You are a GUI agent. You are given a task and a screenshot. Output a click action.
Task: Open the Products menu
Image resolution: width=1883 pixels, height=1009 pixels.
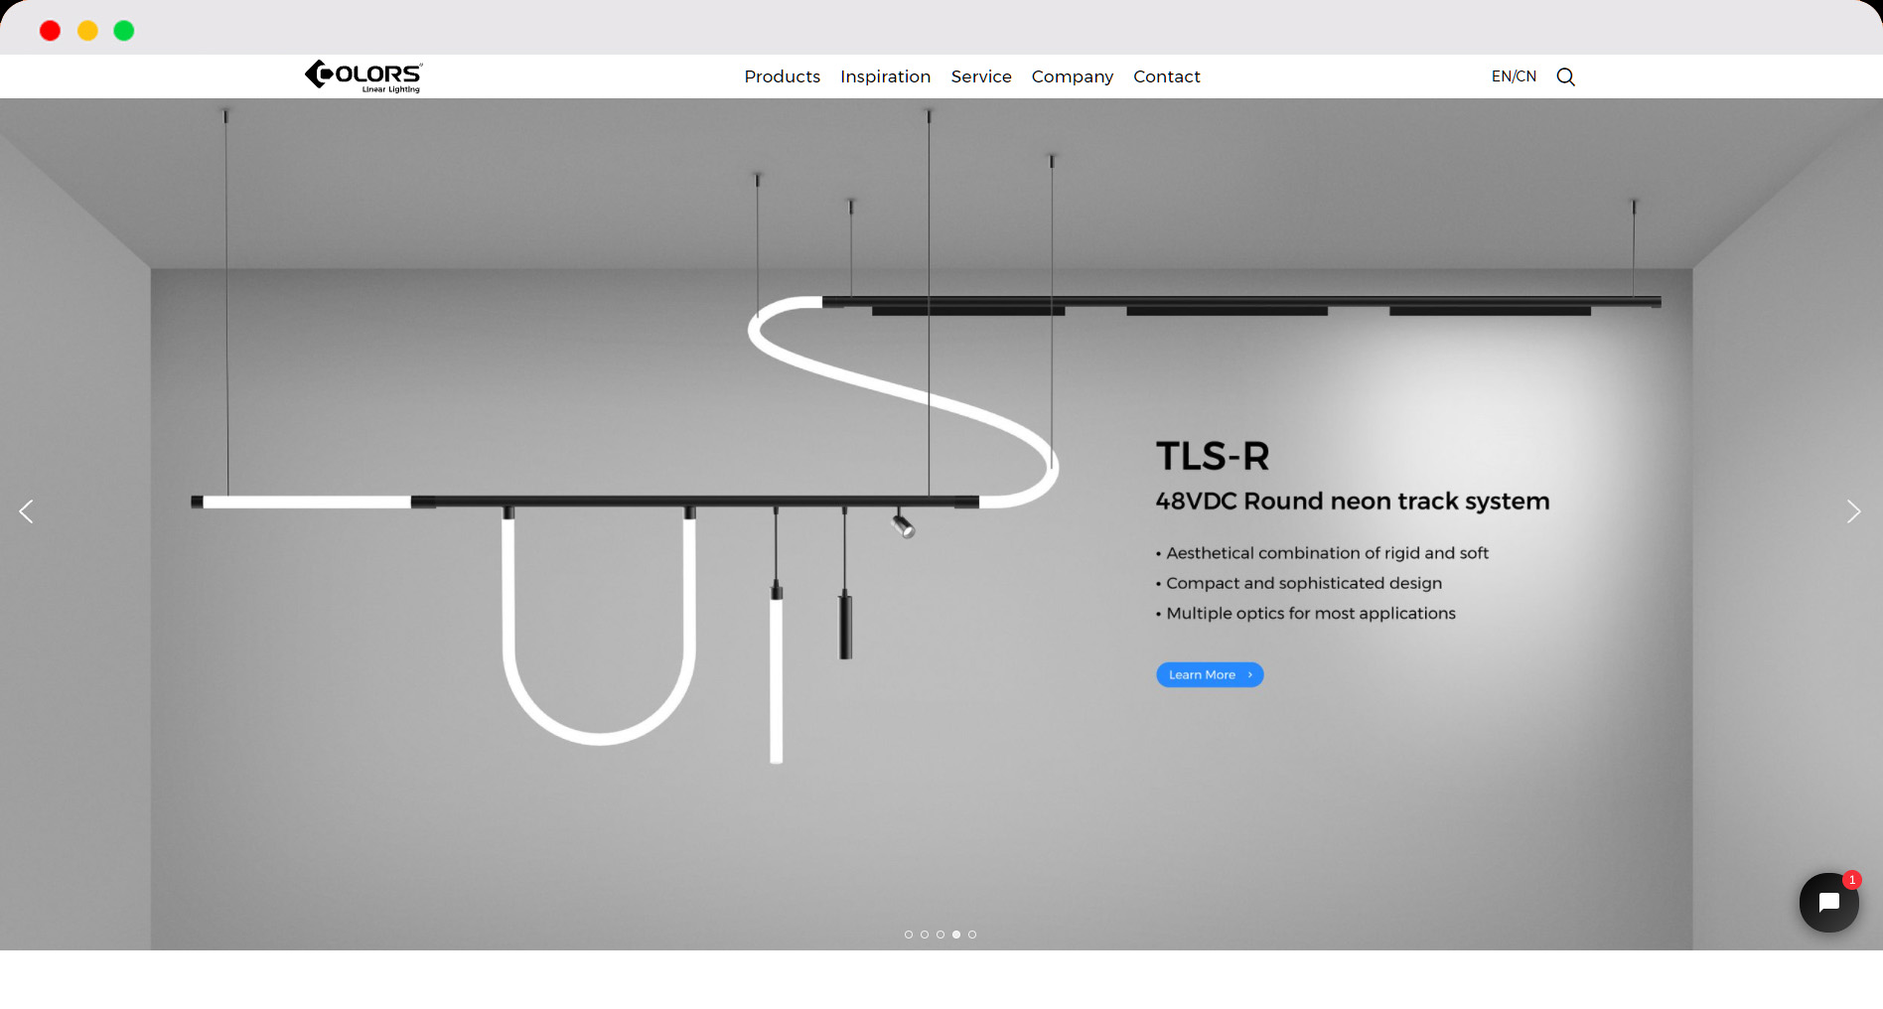[782, 76]
